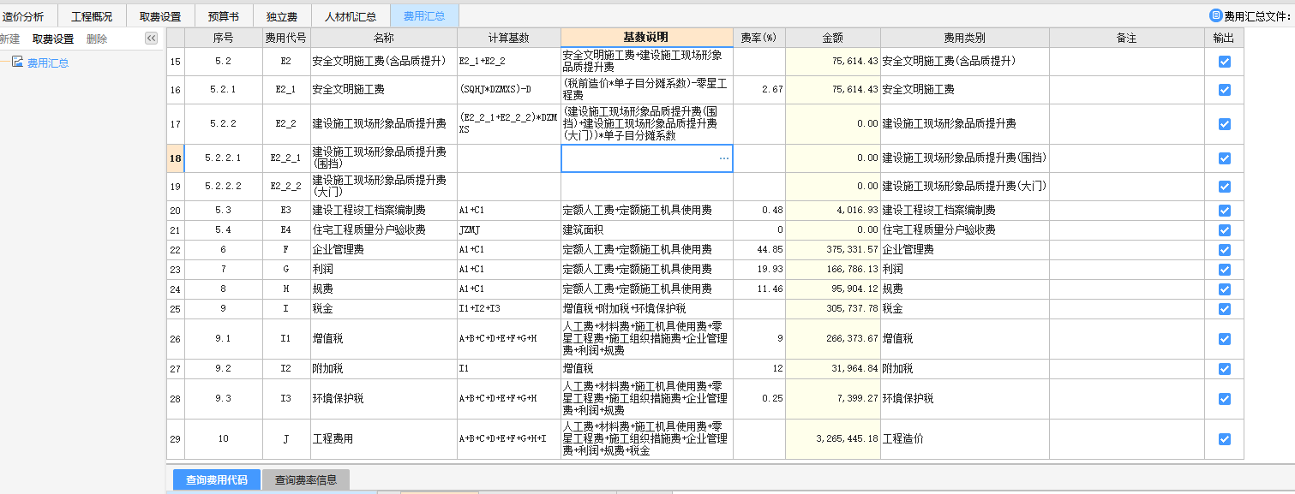Click amount 95,904.12 in 规费 row
This screenshot has width=1295, height=494.
coord(832,289)
